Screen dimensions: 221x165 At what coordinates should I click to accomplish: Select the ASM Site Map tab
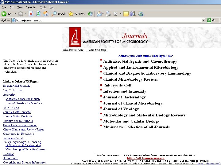[x=97, y=50]
